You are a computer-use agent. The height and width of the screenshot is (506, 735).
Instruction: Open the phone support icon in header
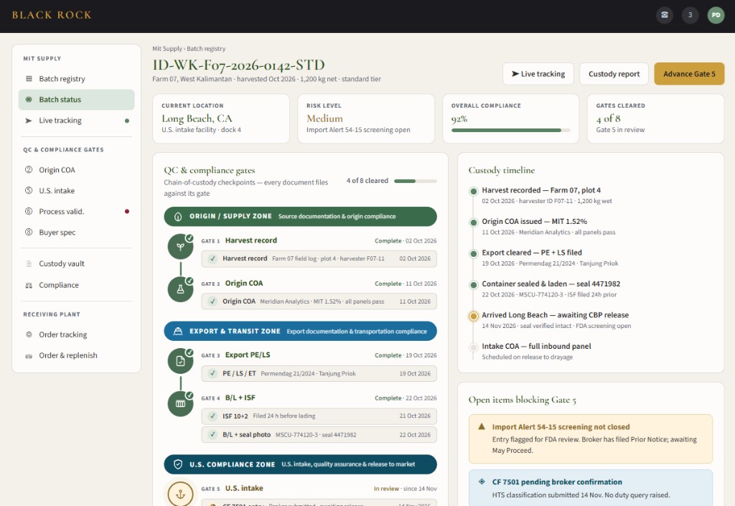point(664,15)
